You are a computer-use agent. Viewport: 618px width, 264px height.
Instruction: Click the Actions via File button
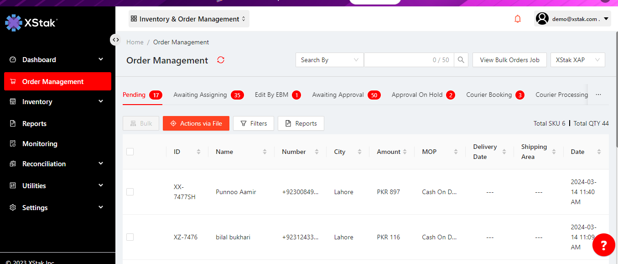tap(196, 123)
